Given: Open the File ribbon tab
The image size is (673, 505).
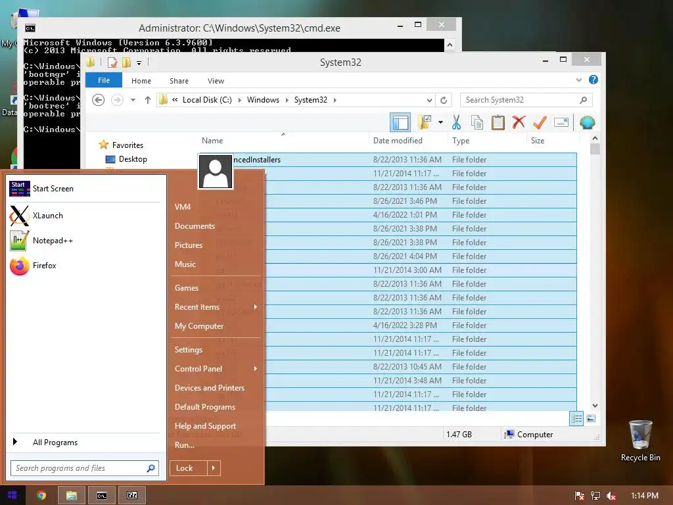Looking at the screenshot, I should (x=104, y=80).
